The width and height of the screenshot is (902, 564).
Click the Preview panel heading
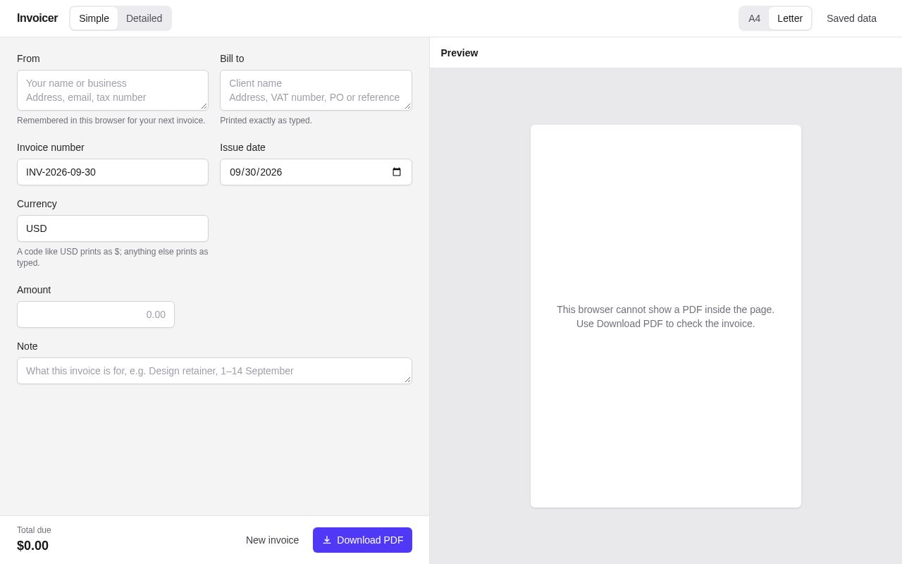coord(459,53)
